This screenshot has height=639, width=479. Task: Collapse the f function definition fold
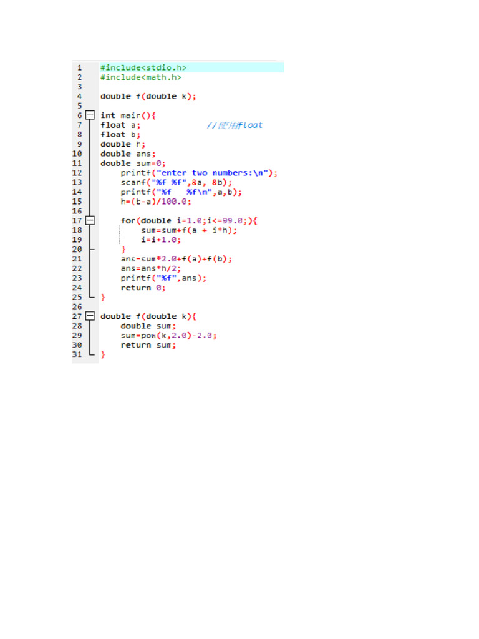click(x=90, y=316)
